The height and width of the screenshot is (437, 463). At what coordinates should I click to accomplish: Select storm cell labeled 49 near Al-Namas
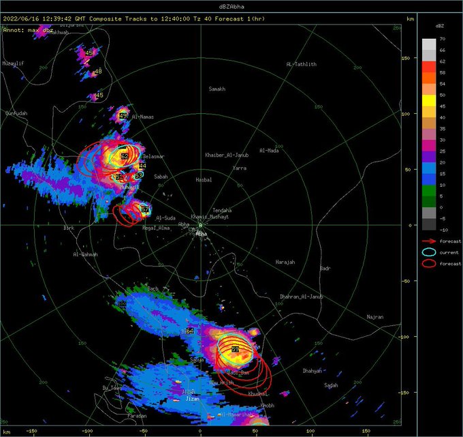tap(123, 116)
